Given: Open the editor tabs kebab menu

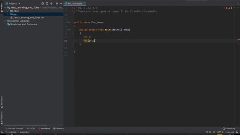Looking at the screenshot, I should point(238,3).
